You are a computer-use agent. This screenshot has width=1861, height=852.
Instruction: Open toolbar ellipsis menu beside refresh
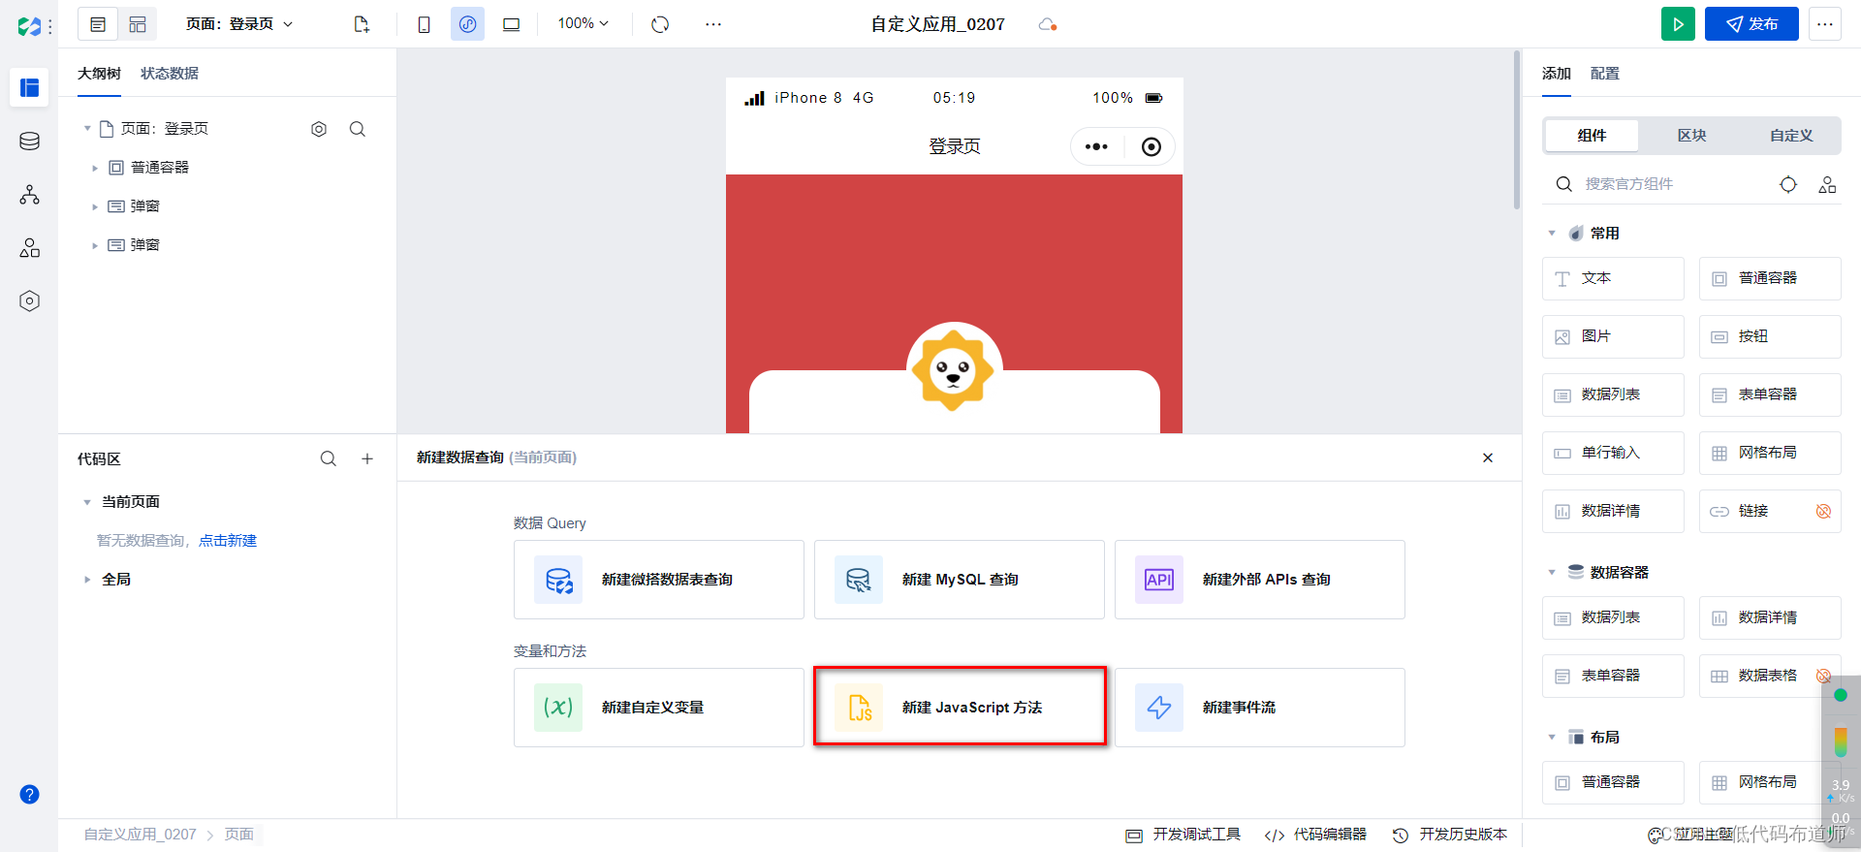[x=713, y=24]
